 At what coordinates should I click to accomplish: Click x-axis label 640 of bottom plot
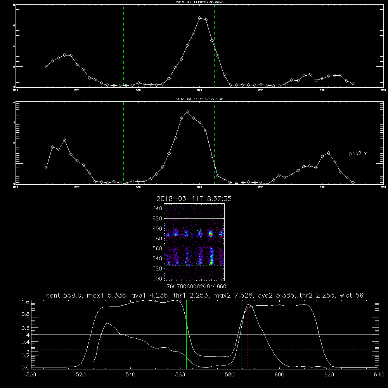point(379,375)
